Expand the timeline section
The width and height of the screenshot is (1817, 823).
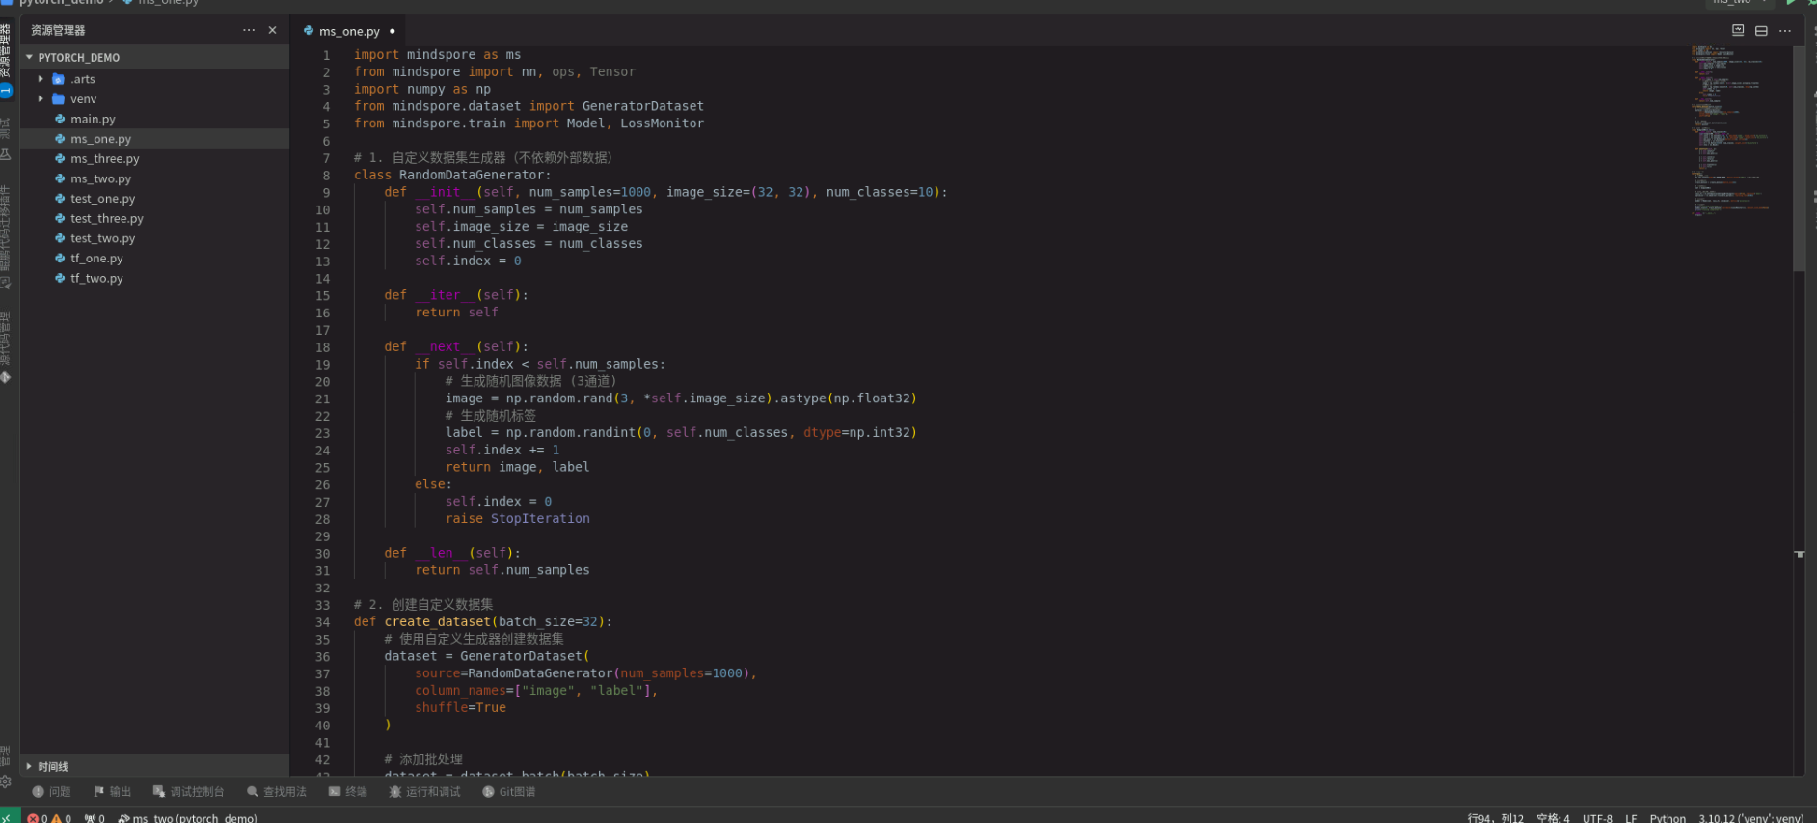[x=154, y=767]
